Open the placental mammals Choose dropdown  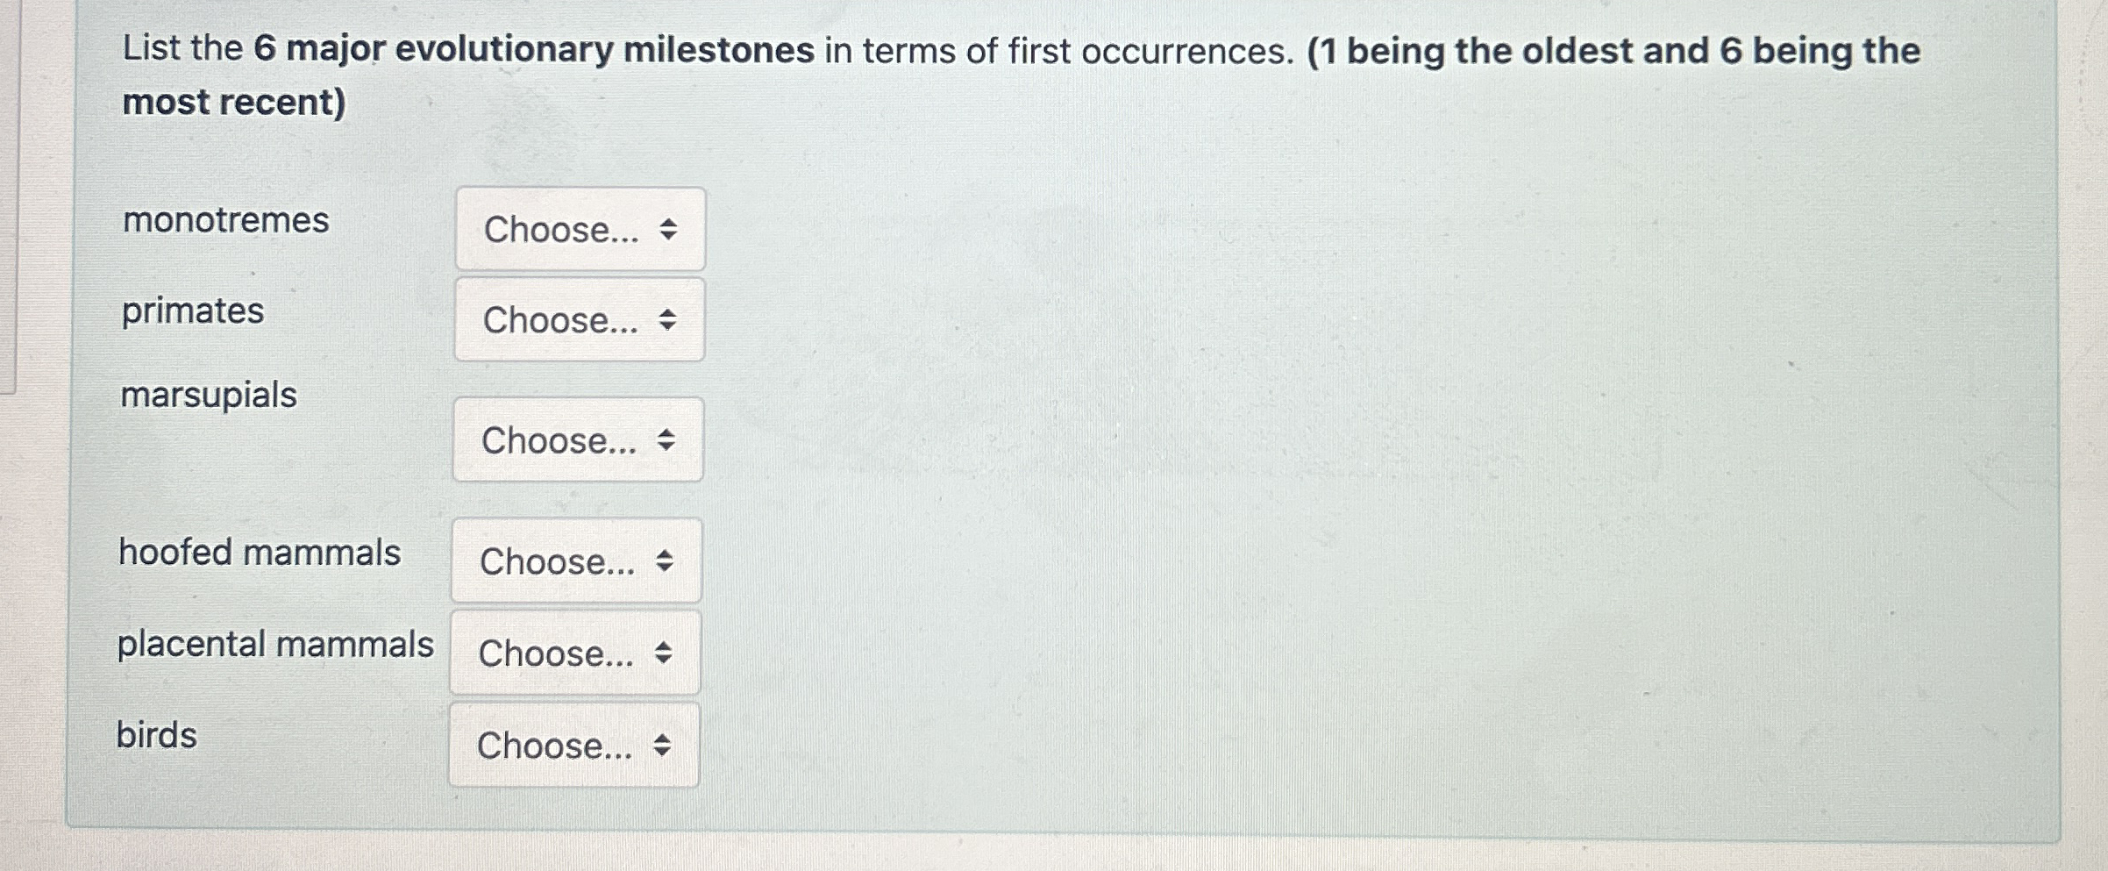pos(574,653)
